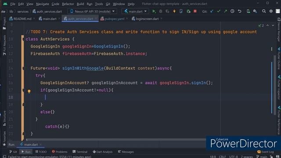Stop the running app (red square)

(x=195, y=11)
